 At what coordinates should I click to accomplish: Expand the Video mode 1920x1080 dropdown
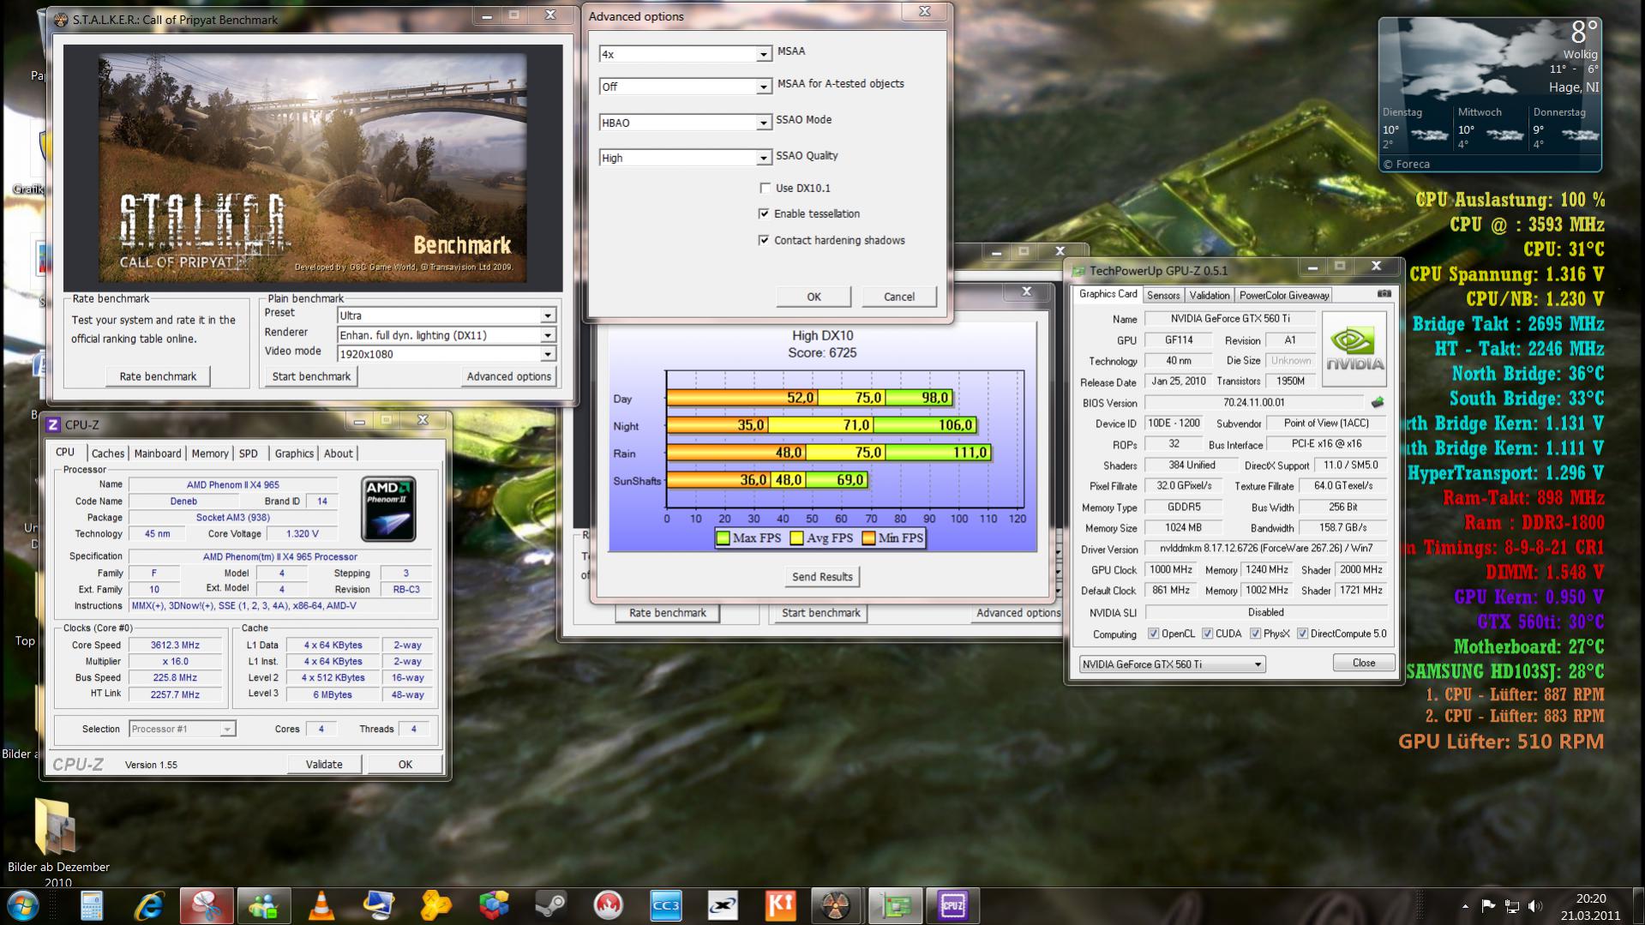click(x=547, y=354)
